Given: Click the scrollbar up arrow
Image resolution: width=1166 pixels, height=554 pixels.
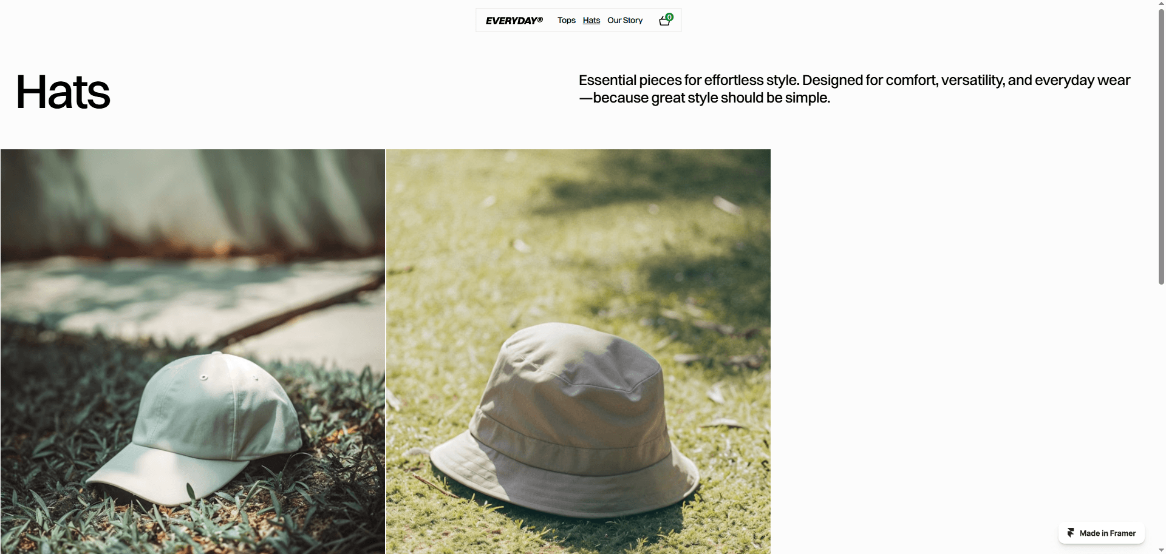Looking at the screenshot, I should [x=1161, y=4].
